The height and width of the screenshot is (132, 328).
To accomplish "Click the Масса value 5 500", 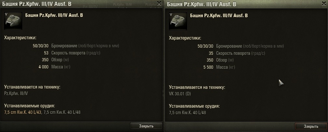I will coord(208,67).
